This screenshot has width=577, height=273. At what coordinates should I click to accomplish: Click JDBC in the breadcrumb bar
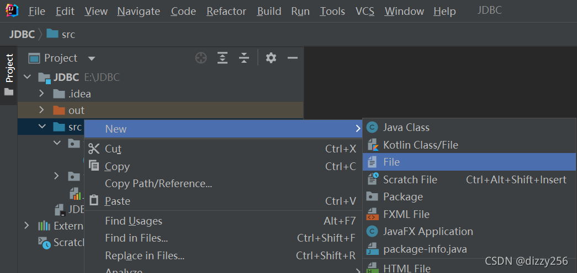click(22, 35)
